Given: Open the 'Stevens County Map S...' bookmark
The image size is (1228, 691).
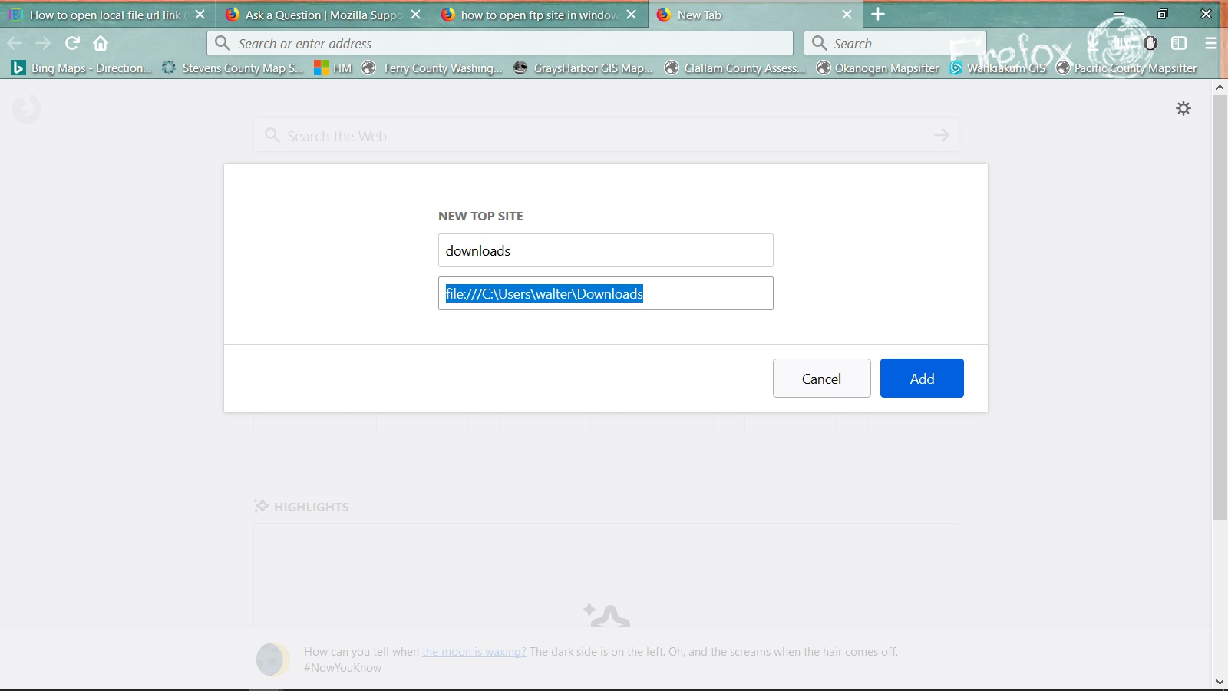Looking at the screenshot, I should coord(233,68).
